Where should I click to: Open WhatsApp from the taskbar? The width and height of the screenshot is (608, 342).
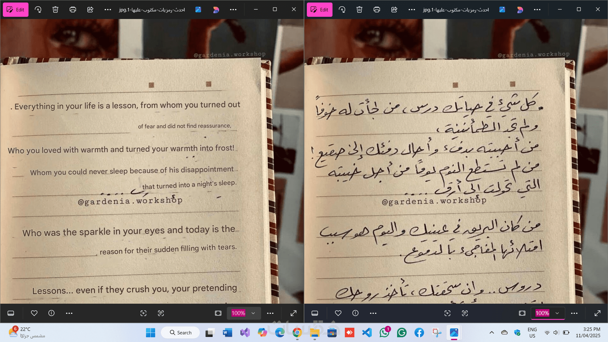[384, 332]
